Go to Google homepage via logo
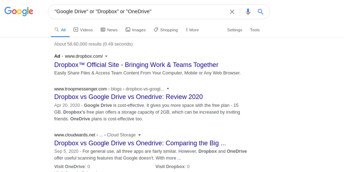Screen dimensions: 344x172 [x=19, y=11]
